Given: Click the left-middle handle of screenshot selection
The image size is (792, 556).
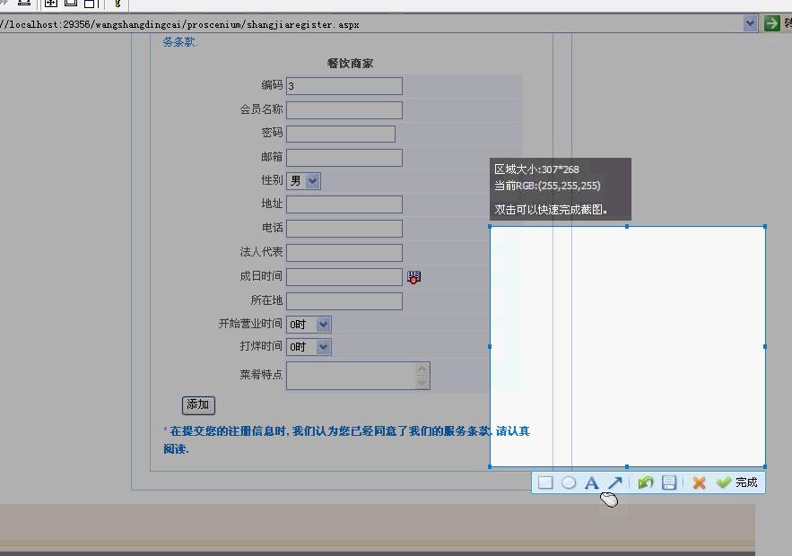Looking at the screenshot, I should pyautogui.click(x=490, y=347).
